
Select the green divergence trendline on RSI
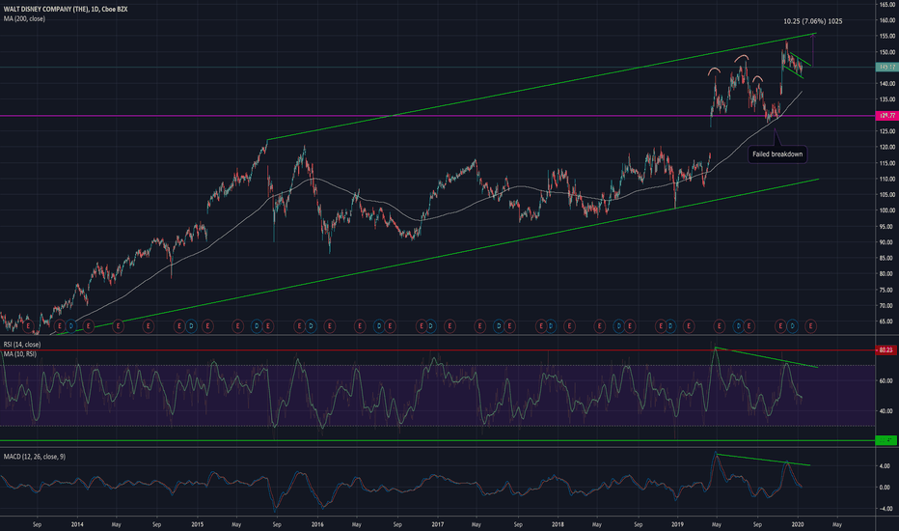[767, 357]
